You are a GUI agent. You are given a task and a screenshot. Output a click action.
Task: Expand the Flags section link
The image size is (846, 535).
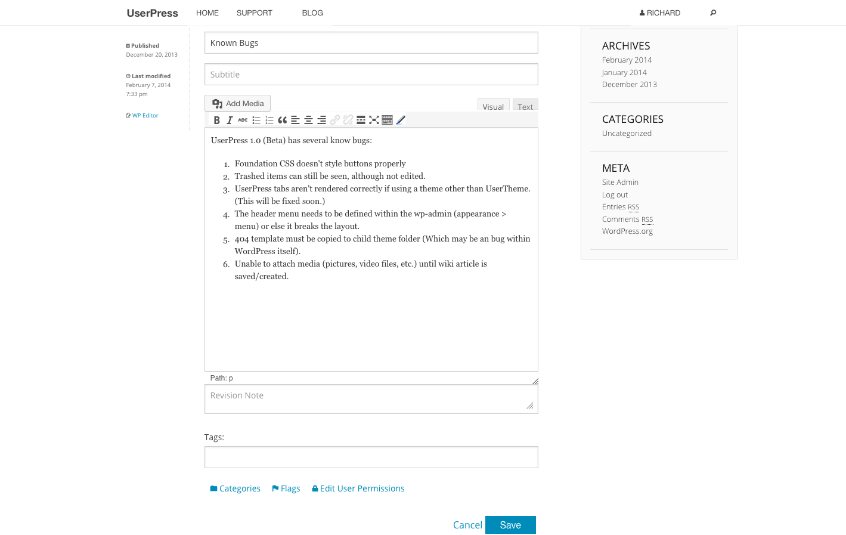[x=286, y=488]
